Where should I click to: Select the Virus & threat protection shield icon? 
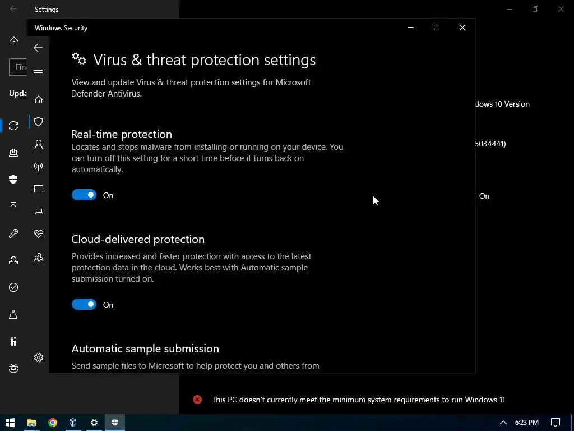(39, 122)
